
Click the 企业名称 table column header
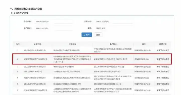pyautogui.click(x=38, y=44)
